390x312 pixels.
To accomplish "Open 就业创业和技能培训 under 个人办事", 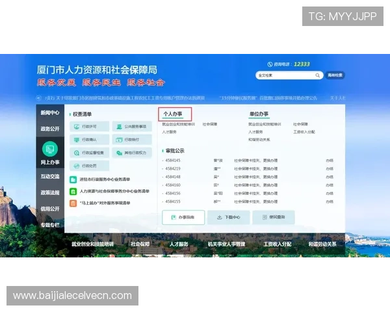I will pos(178,124).
